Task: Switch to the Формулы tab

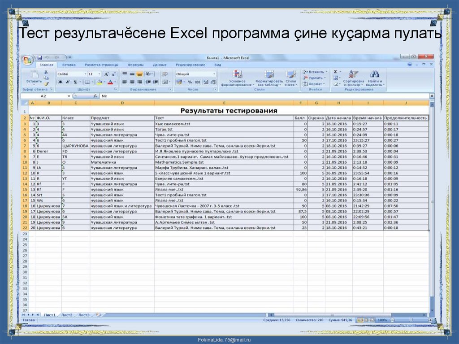Action: click(x=135, y=65)
